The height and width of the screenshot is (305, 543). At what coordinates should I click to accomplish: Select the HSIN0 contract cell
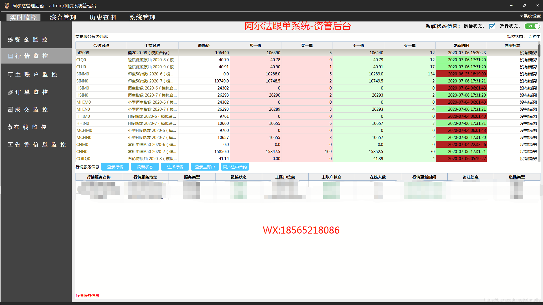(101, 95)
